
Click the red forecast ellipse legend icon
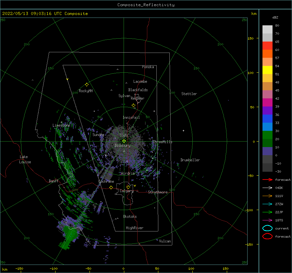coord(267,236)
